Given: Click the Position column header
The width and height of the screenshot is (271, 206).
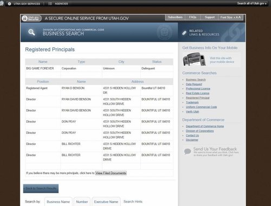Looking at the screenshot, I should pyautogui.click(x=43, y=82).
